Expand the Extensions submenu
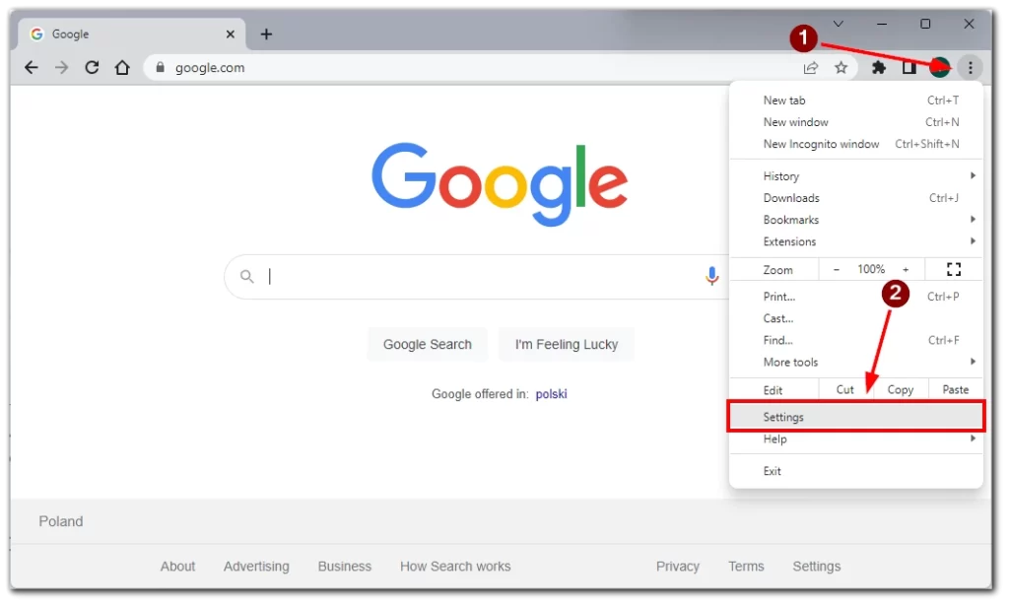This screenshot has height=606, width=1009. 856,241
